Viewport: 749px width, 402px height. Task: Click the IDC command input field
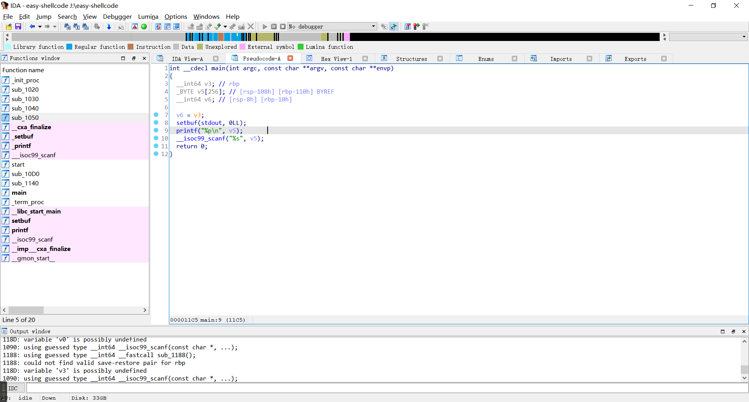tap(386, 388)
